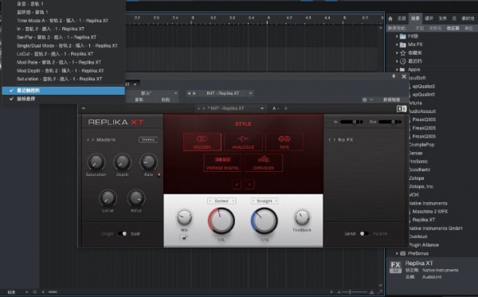Select Maschine 2 MFX in browser list

pyautogui.click(x=430, y=211)
